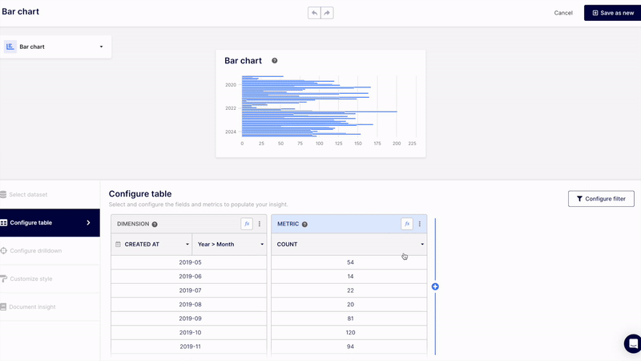Click the Document insight book icon
Screen dimensions: 641x361
[3, 307]
